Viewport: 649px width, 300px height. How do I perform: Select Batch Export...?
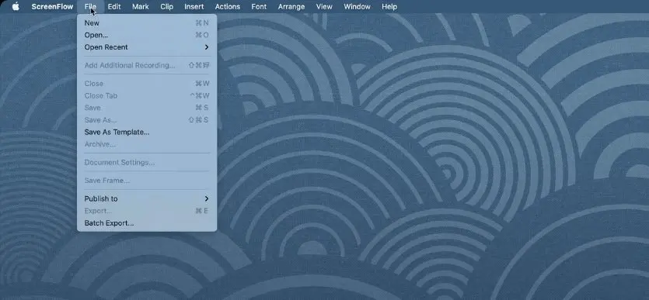click(147, 222)
